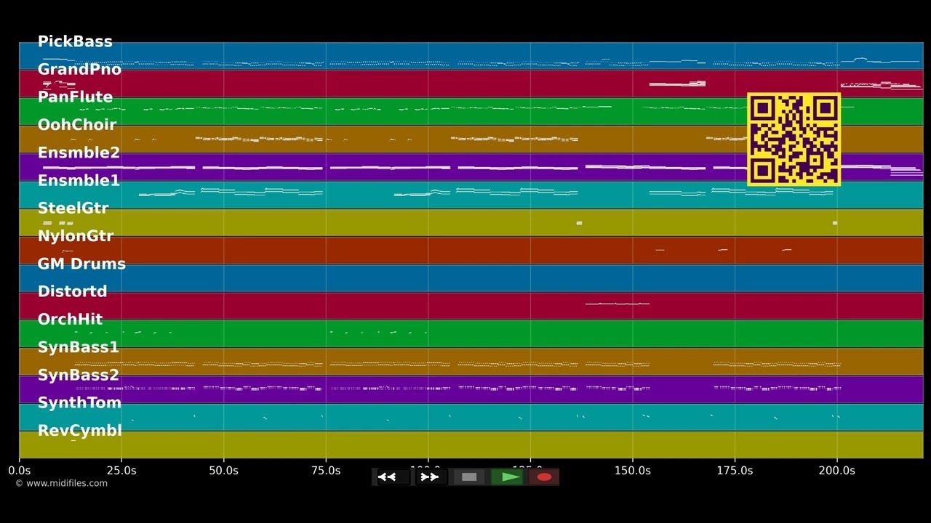Click the QR code image
The width and height of the screenshot is (931, 523).
(794, 139)
